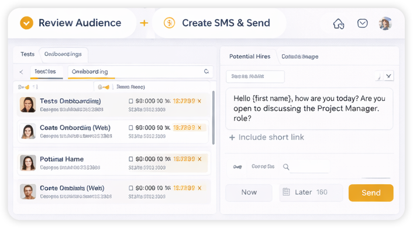Image resolution: width=413 pixels, height=228 pixels.
Task: Go to home via house icon
Action: 339,24
